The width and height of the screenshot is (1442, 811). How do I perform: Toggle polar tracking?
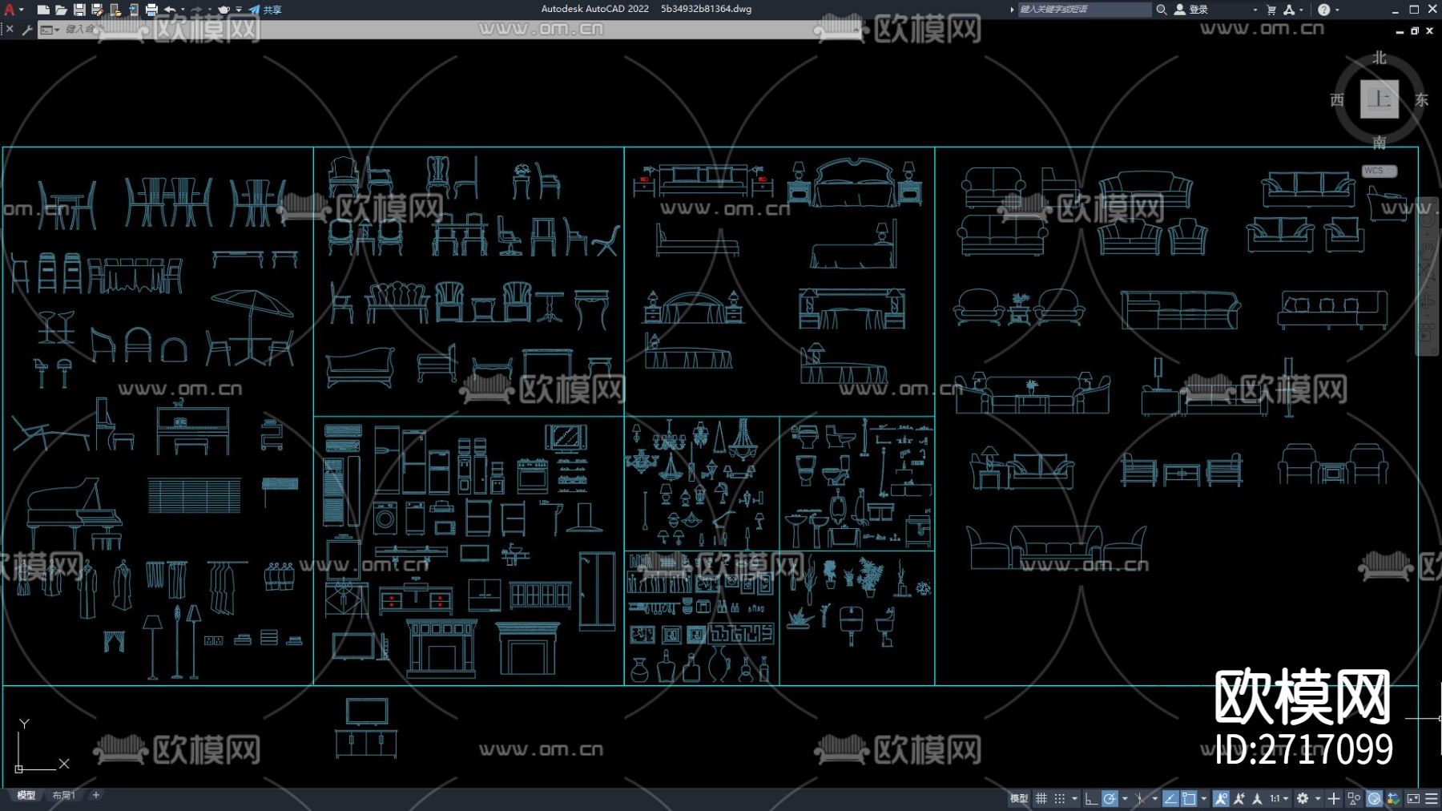pos(1110,799)
